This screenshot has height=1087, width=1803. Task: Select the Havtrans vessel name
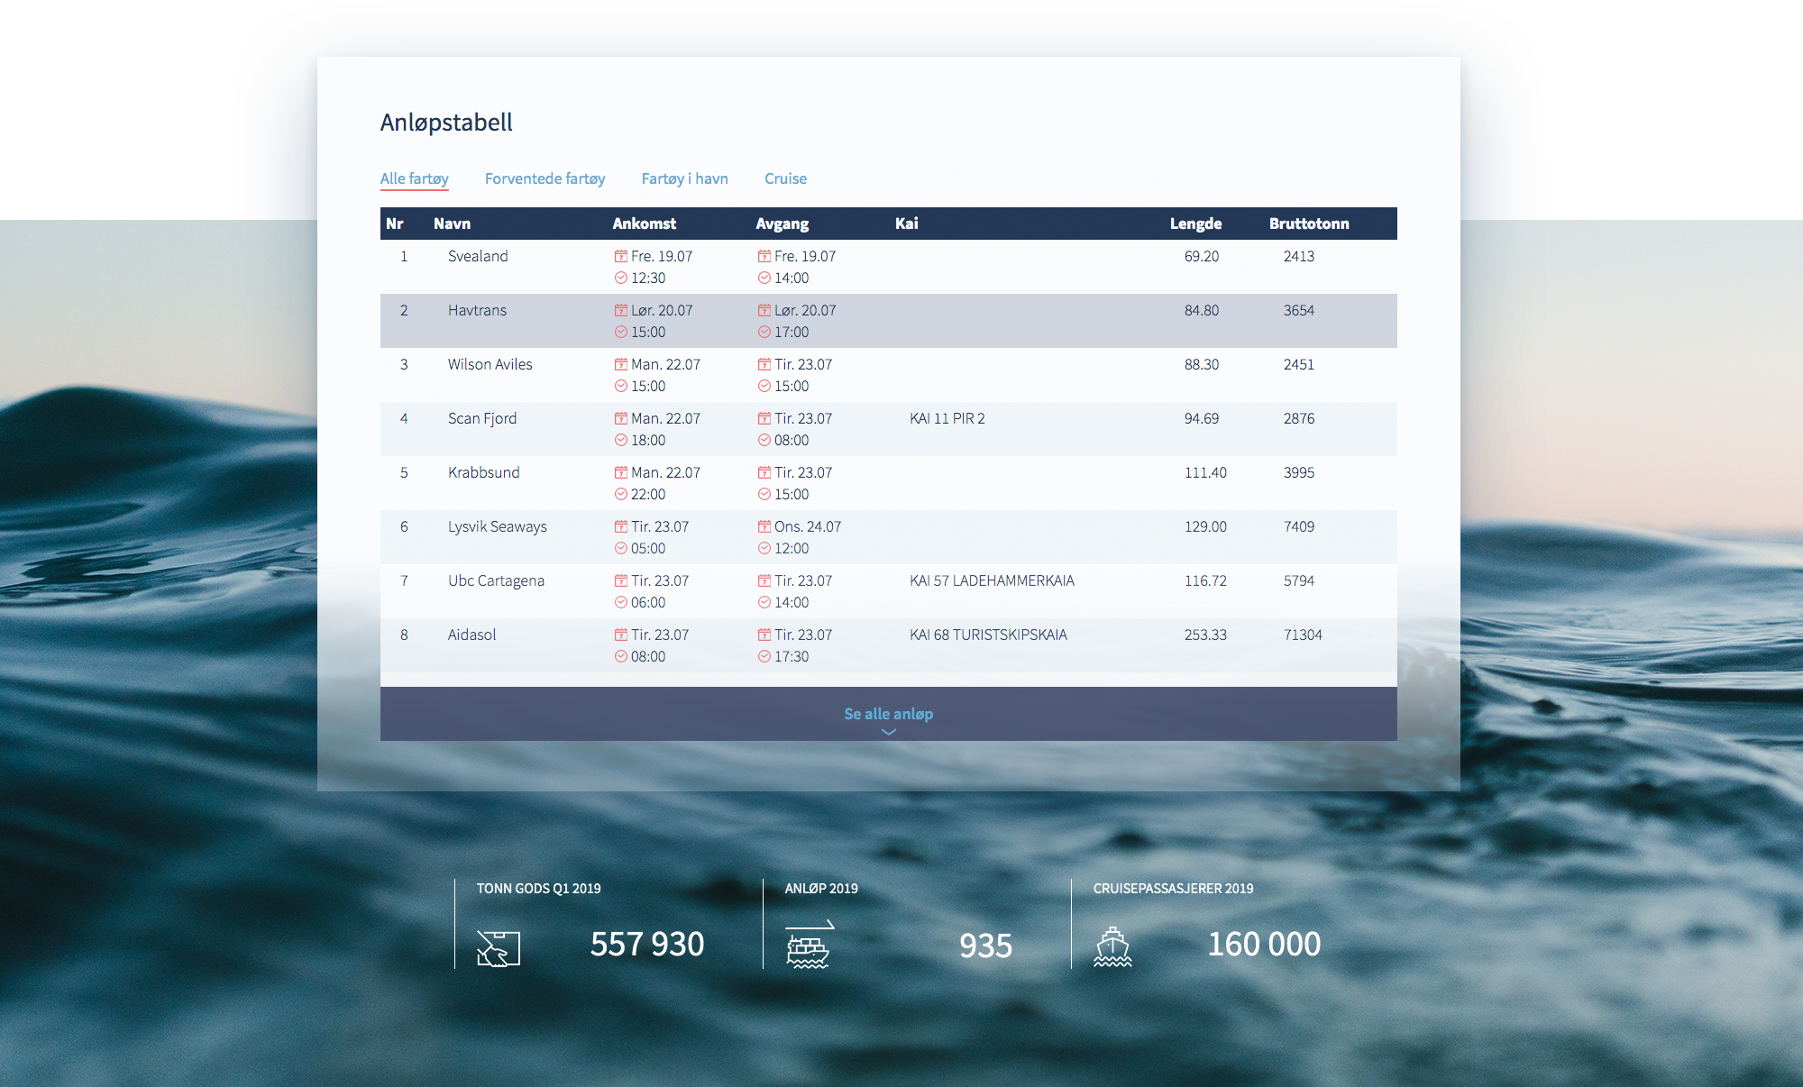coord(477,310)
